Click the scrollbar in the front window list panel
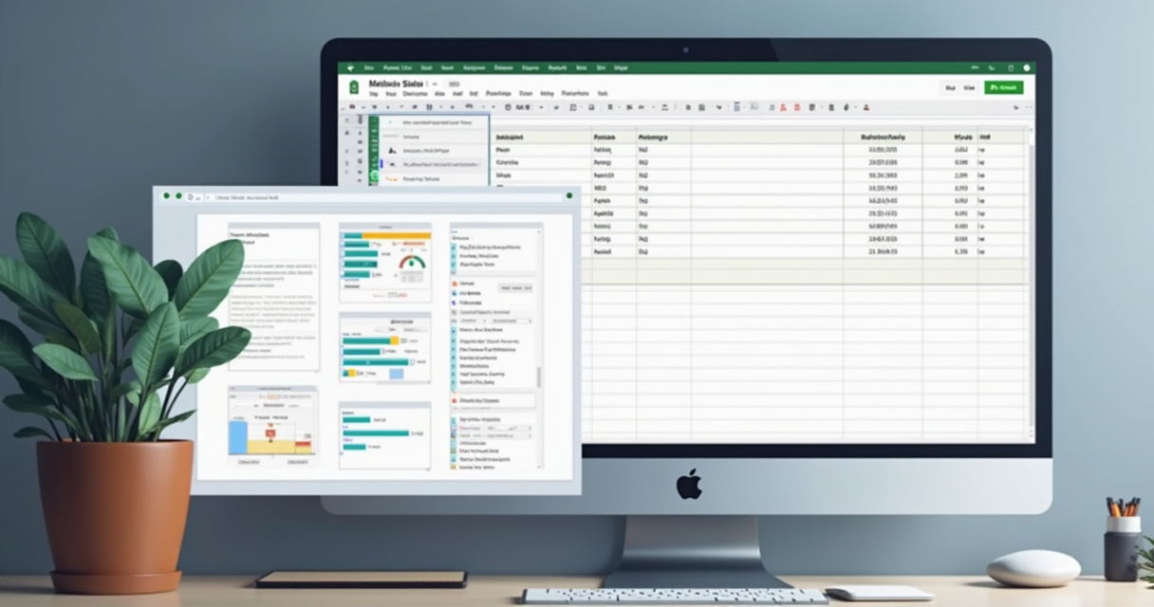The width and height of the screenshot is (1154, 607). pos(538,377)
